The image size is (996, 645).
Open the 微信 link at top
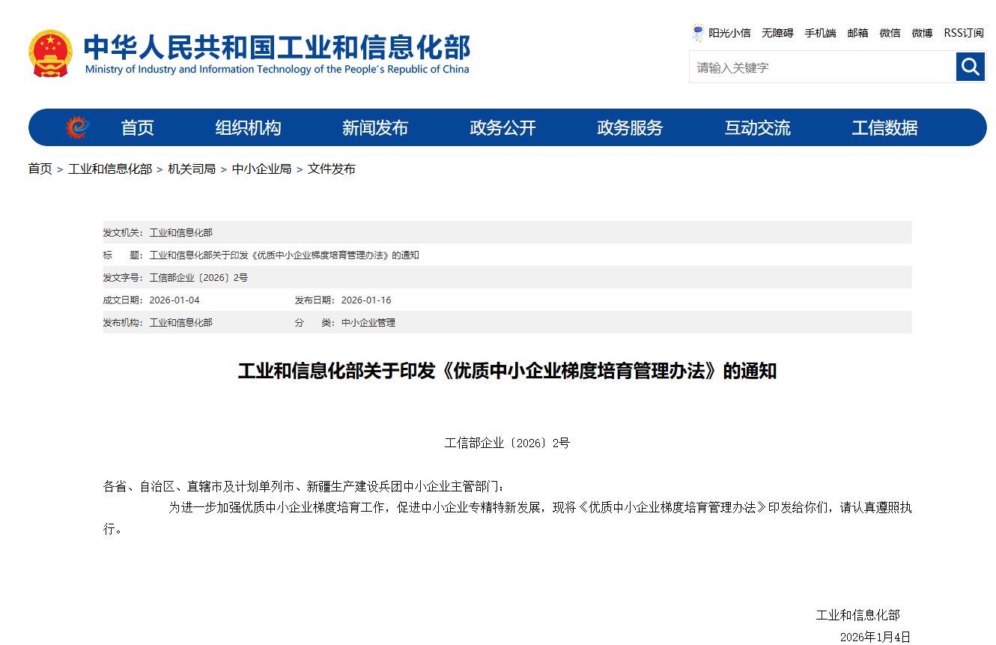point(890,33)
